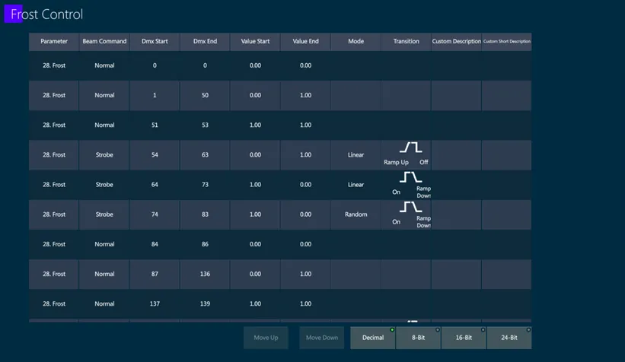Viewport: 625px width, 362px height.
Task: Click Dmx End cell showing 86
Action: click(205, 244)
